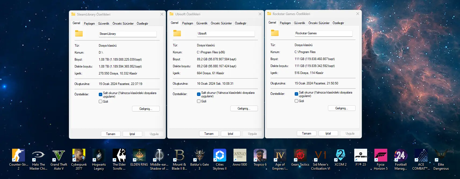
Task: Select the Forza Horizon 5 icon
Action: click(381, 159)
